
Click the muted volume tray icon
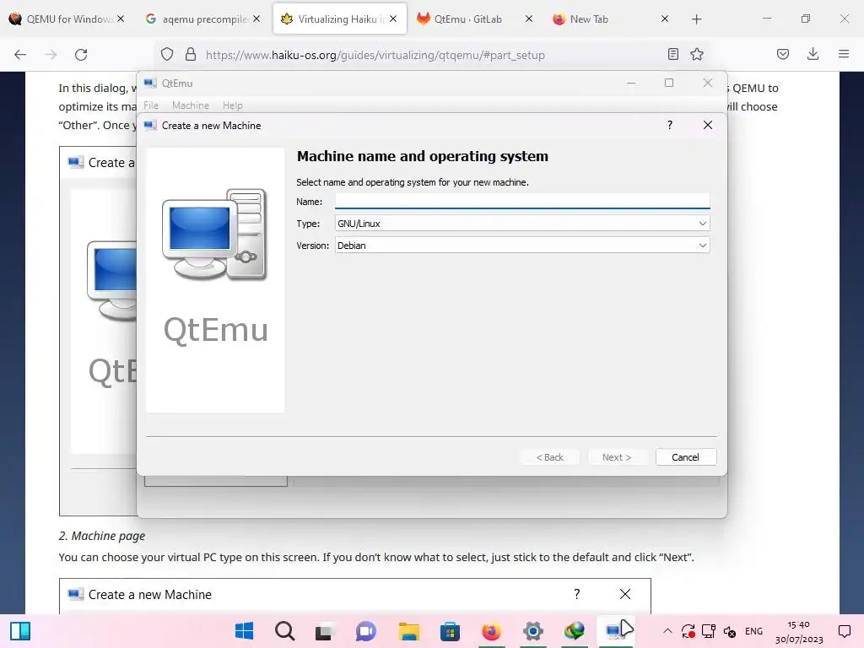tap(730, 631)
